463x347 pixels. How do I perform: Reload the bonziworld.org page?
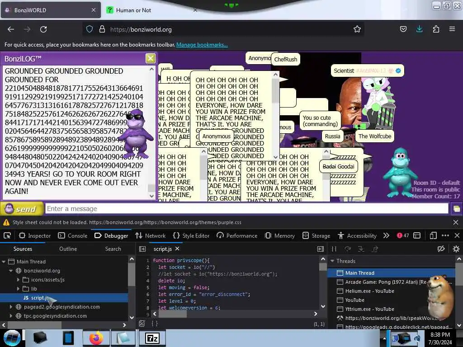pos(43,29)
